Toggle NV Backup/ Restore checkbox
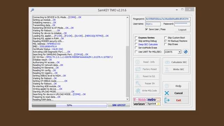224x126 pixels. [166, 41]
